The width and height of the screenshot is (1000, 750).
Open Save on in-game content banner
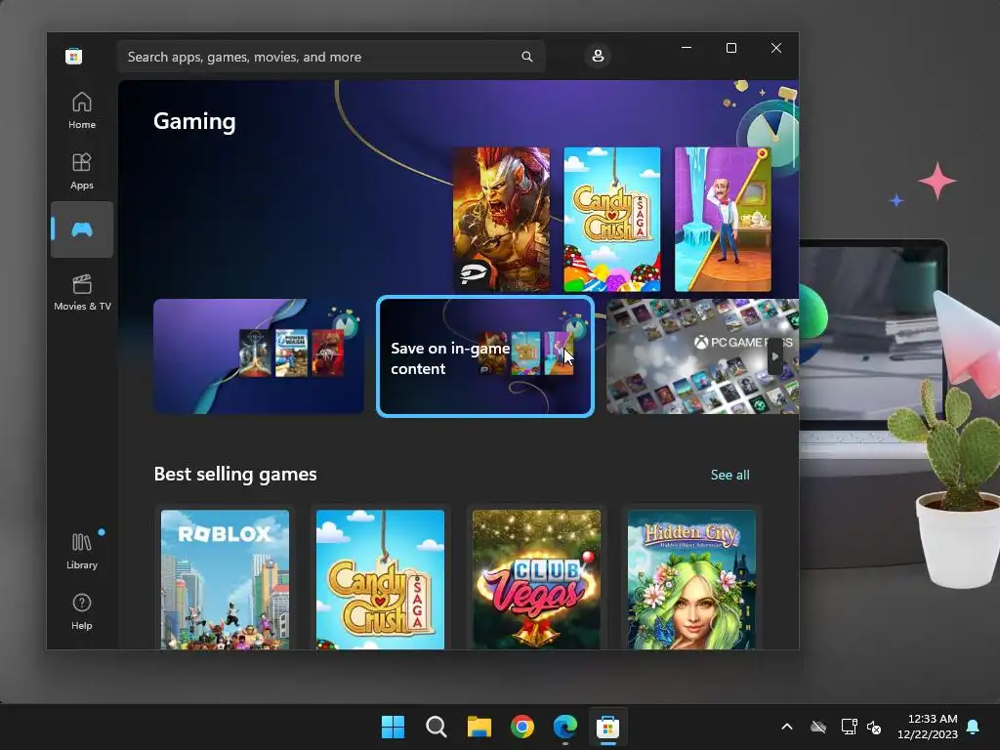click(485, 356)
